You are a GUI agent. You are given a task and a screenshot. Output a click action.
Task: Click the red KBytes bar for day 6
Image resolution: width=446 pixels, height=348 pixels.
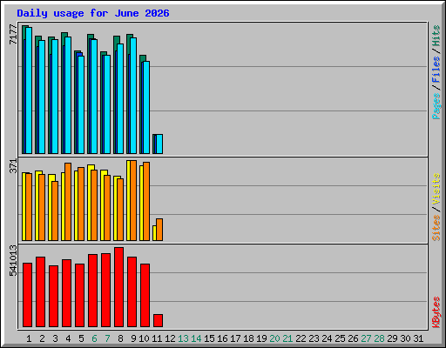pos(93,291)
